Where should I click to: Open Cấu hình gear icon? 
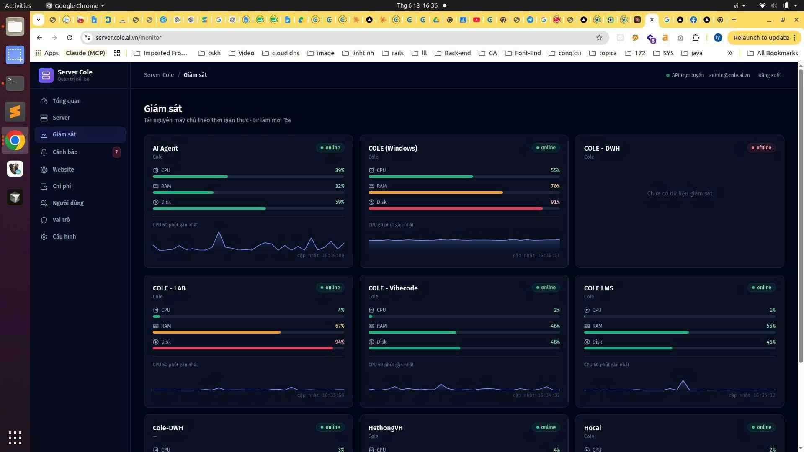44,236
